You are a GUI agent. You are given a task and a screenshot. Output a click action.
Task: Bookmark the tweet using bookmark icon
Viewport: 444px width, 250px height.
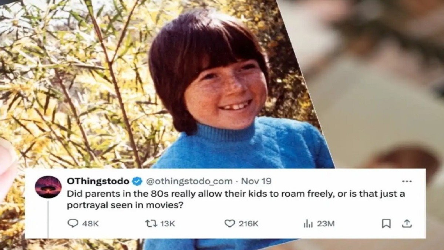click(386, 223)
